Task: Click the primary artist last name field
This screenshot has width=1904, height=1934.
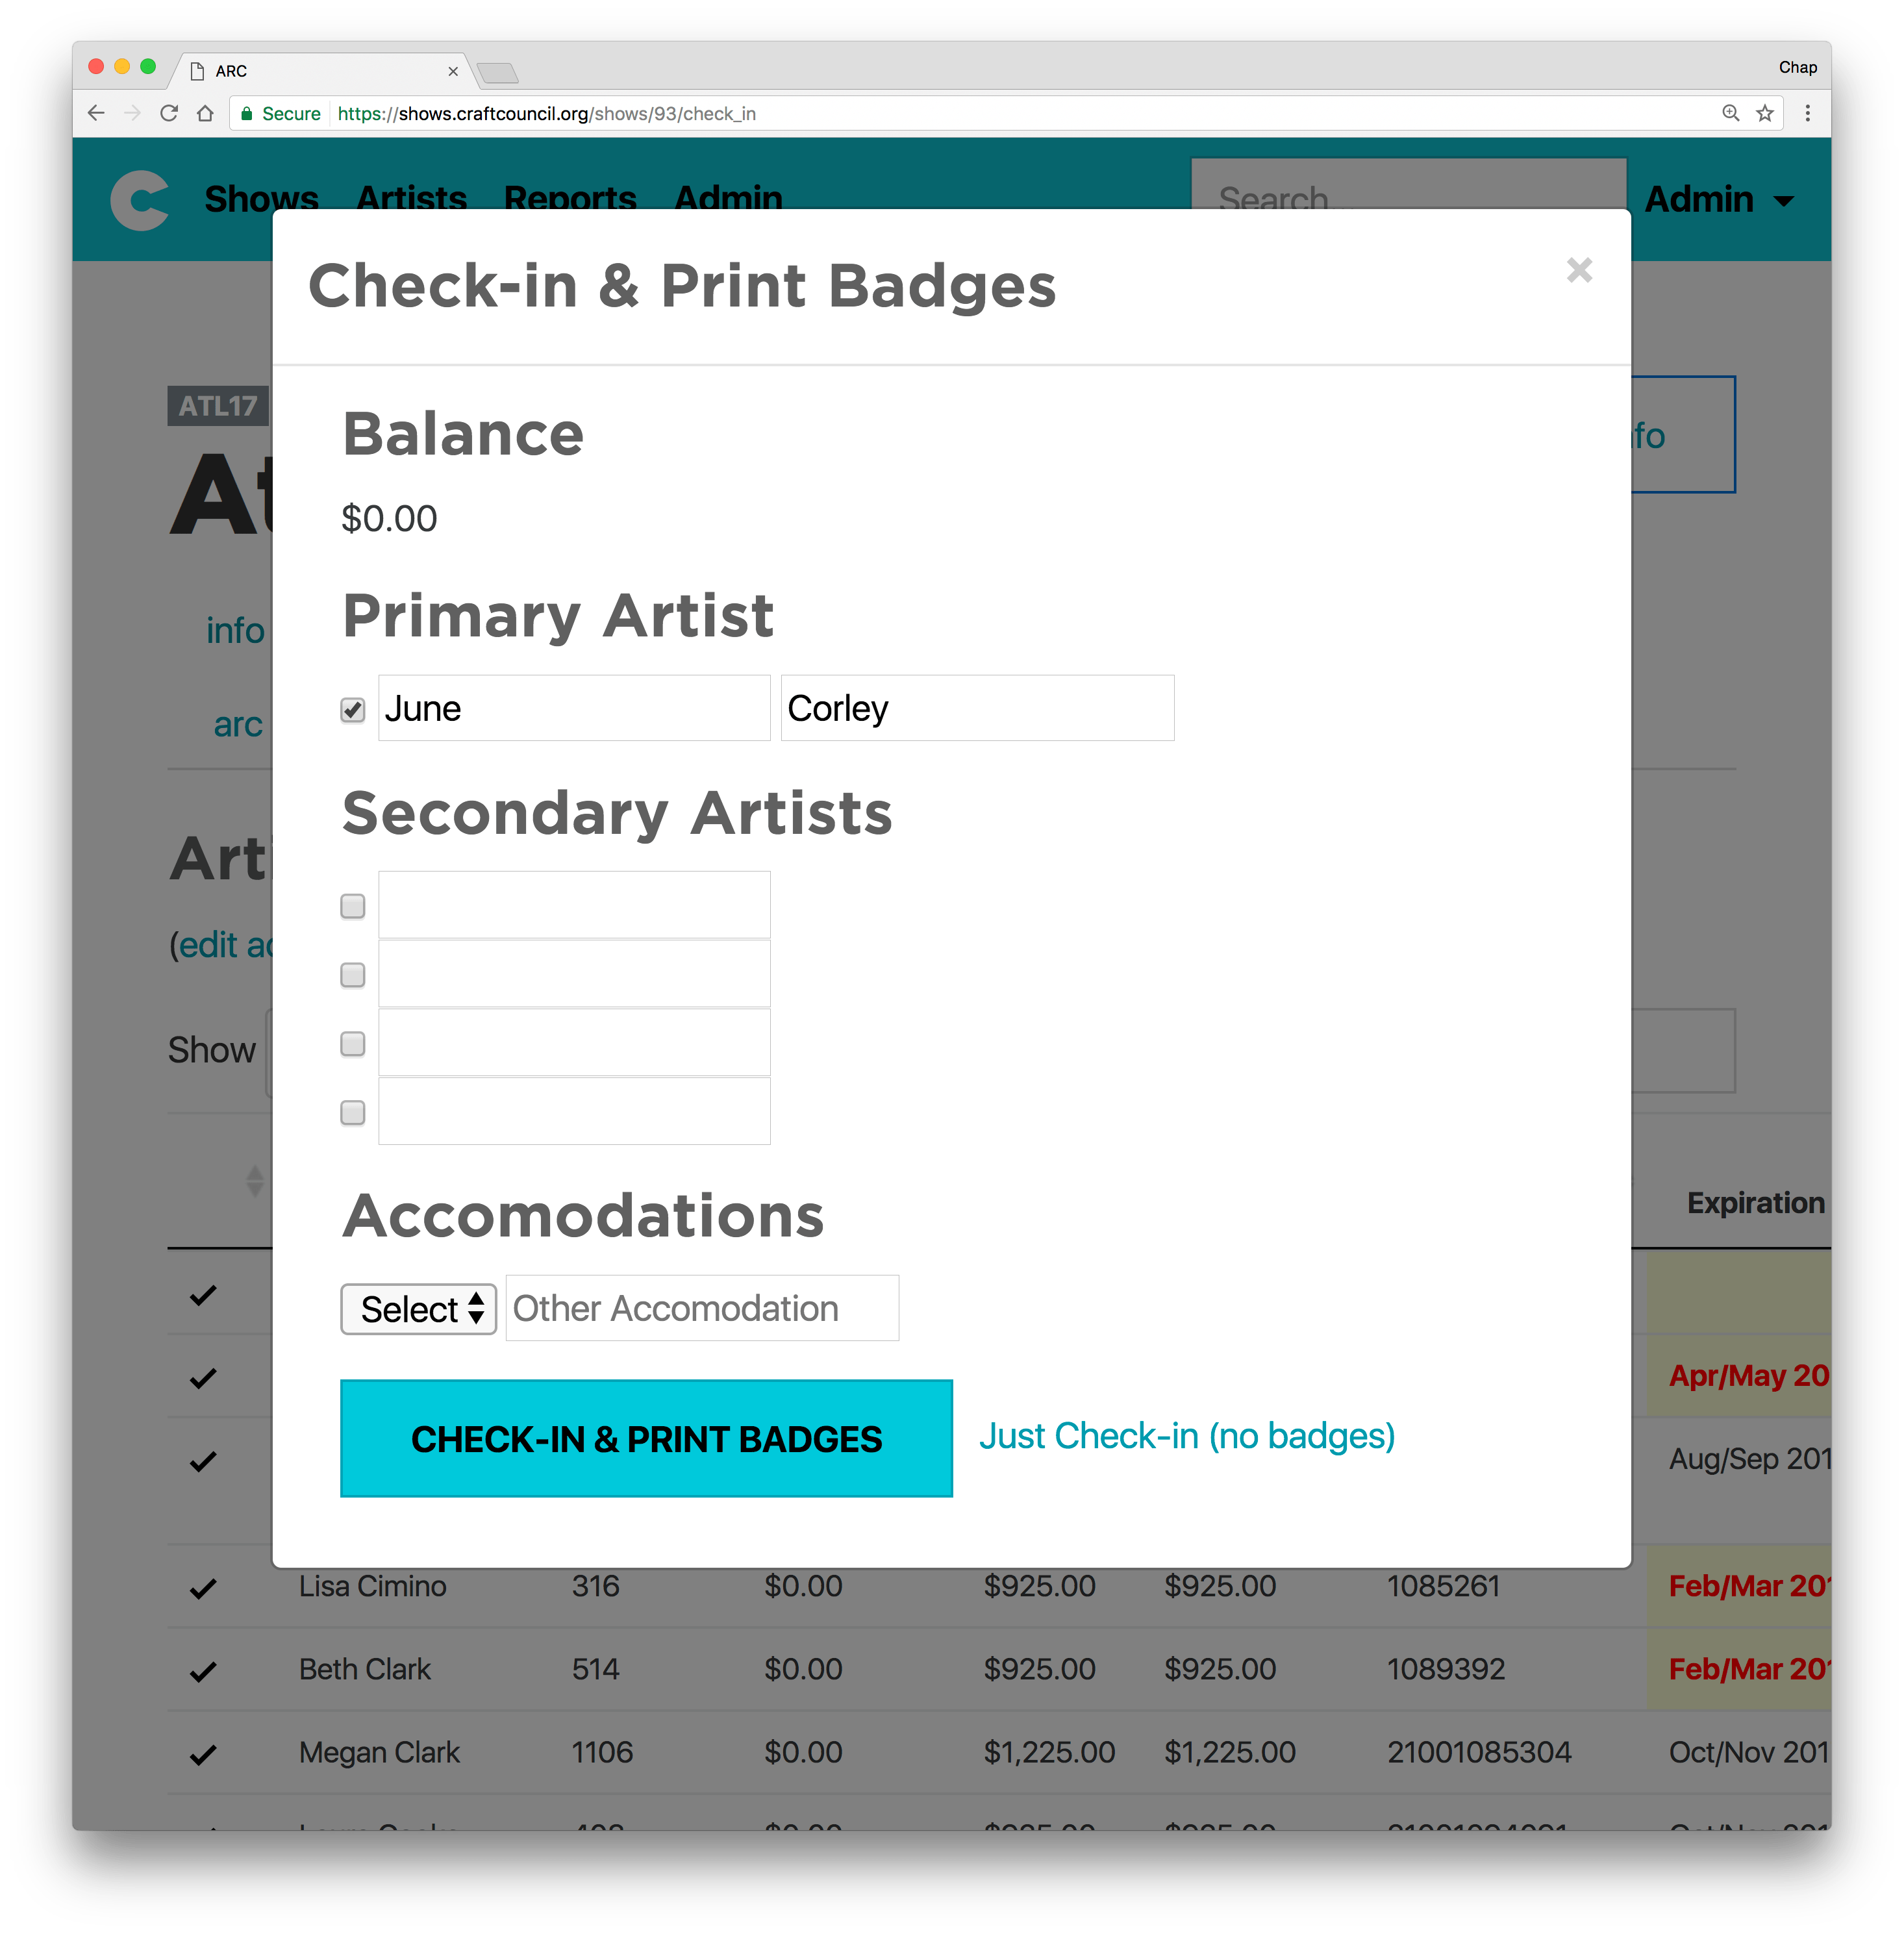Action: (977, 708)
